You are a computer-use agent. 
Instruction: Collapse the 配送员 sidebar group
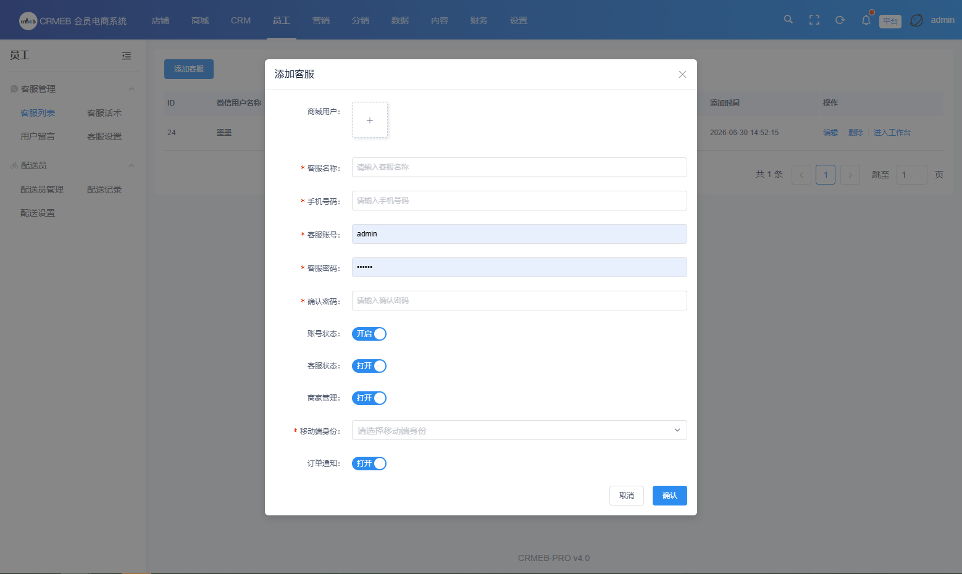pyautogui.click(x=131, y=165)
